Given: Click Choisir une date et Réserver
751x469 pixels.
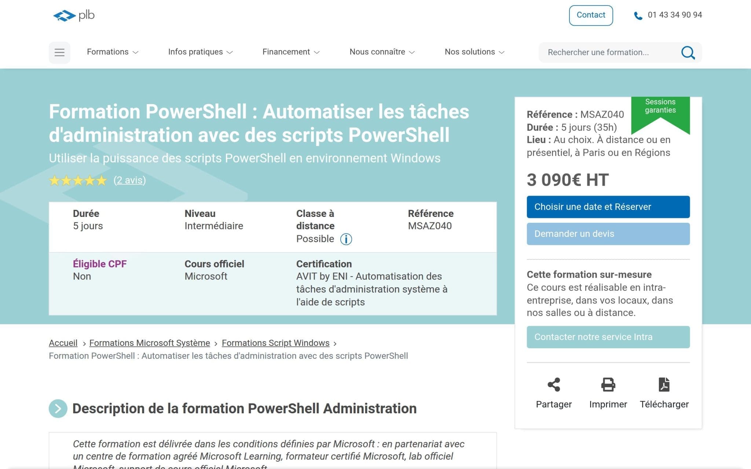Looking at the screenshot, I should [608, 207].
